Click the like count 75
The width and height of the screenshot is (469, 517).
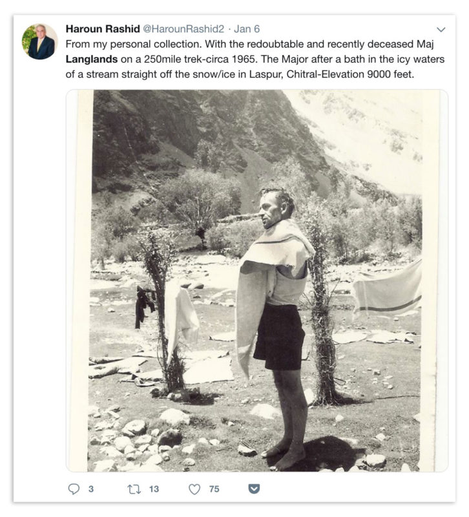coord(214,489)
